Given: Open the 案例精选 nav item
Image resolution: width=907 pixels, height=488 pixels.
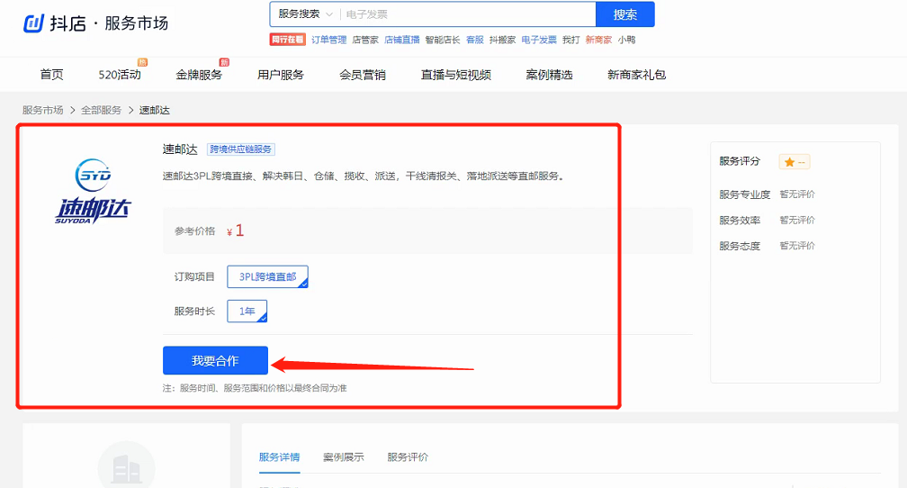Looking at the screenshot, I should point(549,75).
